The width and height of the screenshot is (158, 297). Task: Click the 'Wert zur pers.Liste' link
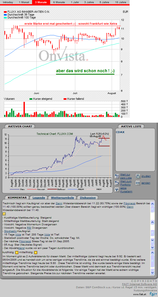click(126, 176)
